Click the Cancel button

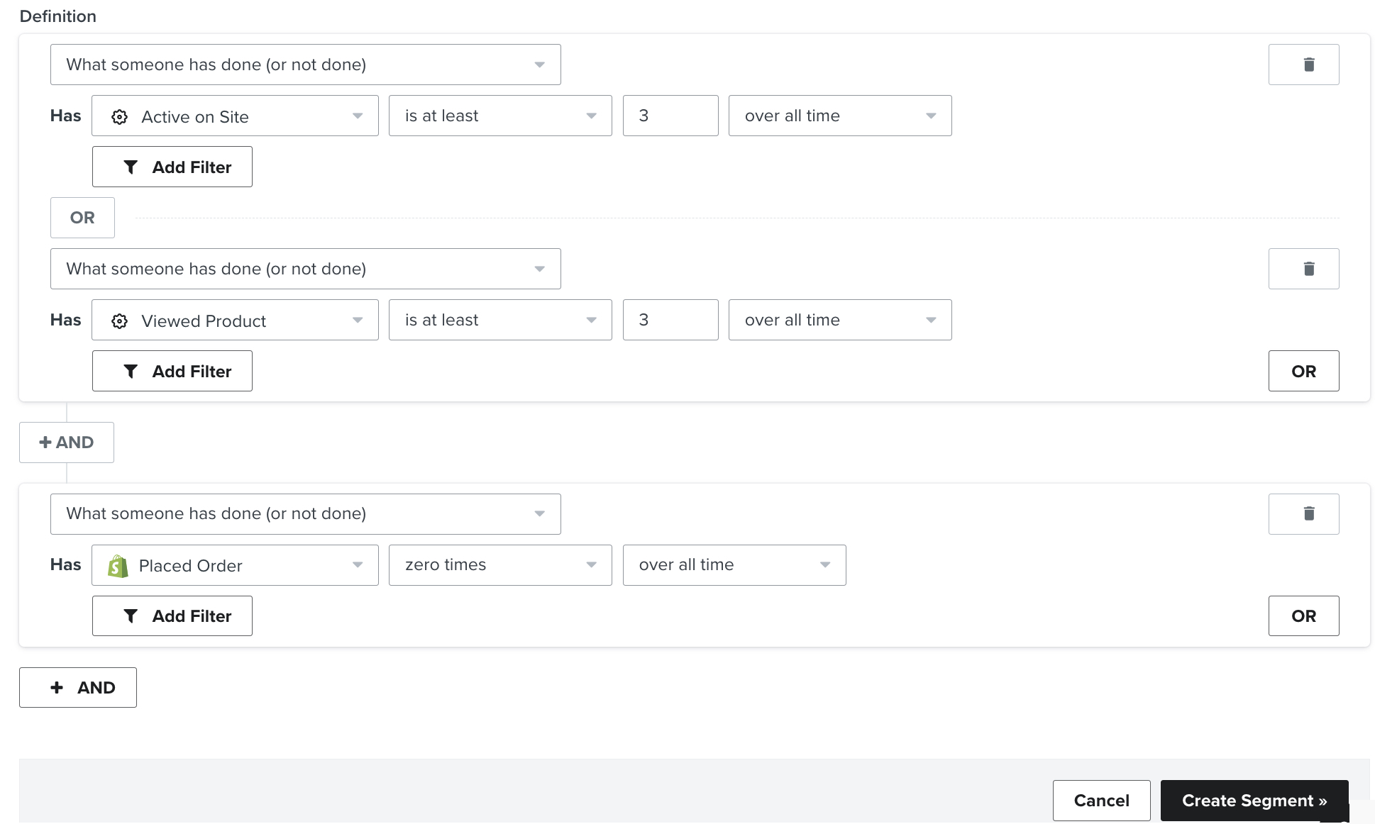pyautogui.click(x=1100, y=801)
